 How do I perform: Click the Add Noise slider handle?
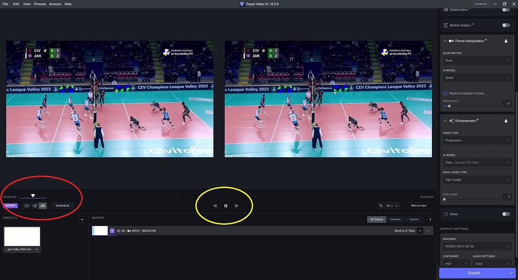(444, 199)
